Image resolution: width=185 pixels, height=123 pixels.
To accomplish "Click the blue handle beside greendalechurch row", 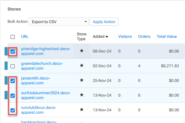I will [x=6, y=66].
